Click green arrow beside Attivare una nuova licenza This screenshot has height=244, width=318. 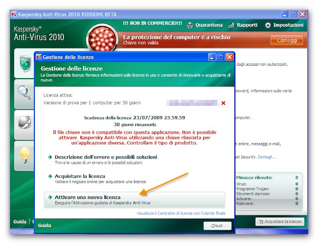pyautogui.click(x=50, y=197)
